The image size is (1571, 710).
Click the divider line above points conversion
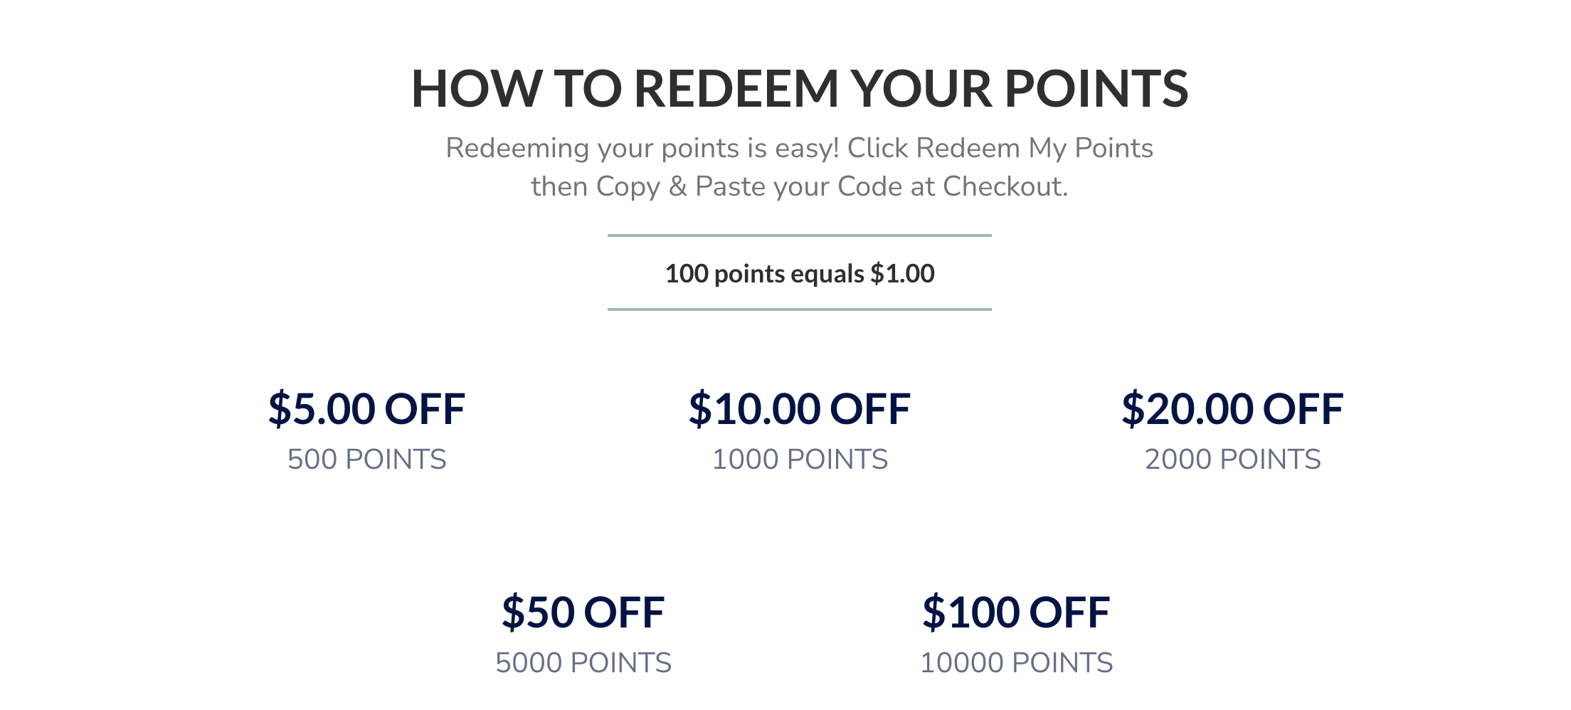[800, 235]
